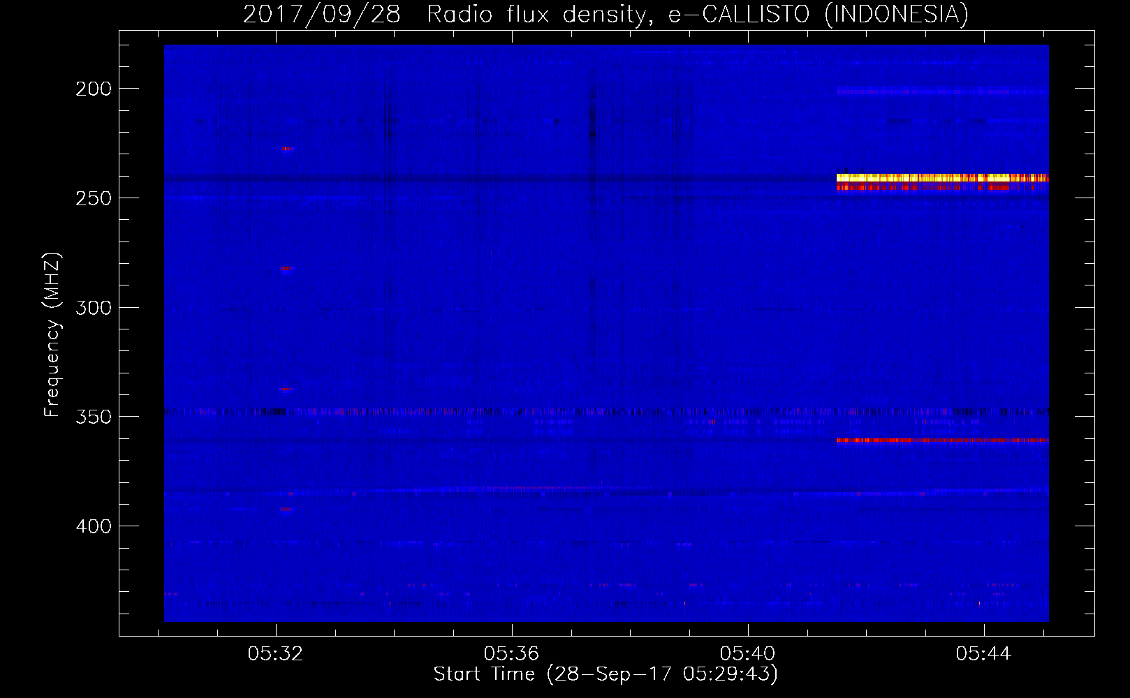This screenshot has width=1130, height=698.
Task: Click the 300 frequency tick label
Action: pyautogui.click(x=94, y=308)
